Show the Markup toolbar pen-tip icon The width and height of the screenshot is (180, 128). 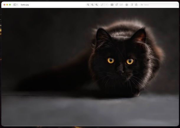127,5
